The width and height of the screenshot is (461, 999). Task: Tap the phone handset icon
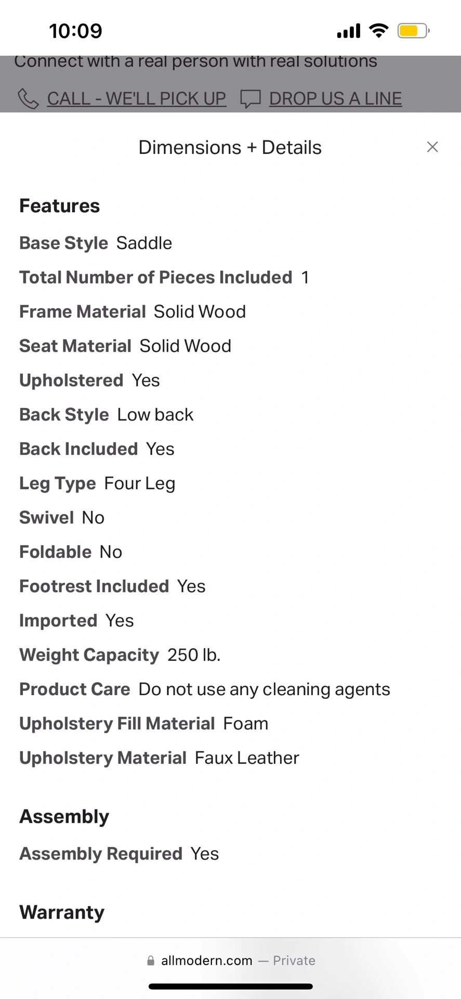coord(28,98)
